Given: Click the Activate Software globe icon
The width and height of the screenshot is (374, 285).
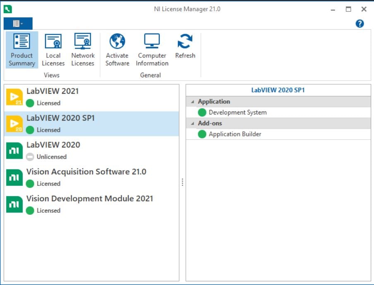Looking at the screenshot, I should pos(117,41).
